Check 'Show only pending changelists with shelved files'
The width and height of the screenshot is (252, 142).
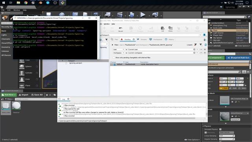[x=114, y=58]
